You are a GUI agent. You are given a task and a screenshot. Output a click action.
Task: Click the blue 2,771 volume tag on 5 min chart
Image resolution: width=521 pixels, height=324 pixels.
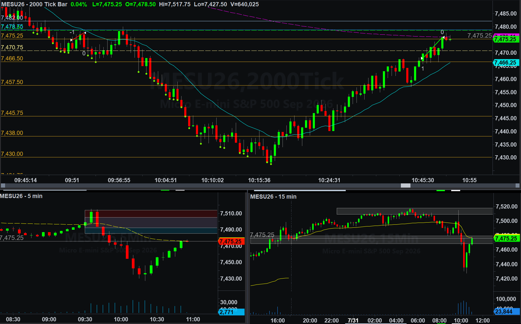[231, 312]
